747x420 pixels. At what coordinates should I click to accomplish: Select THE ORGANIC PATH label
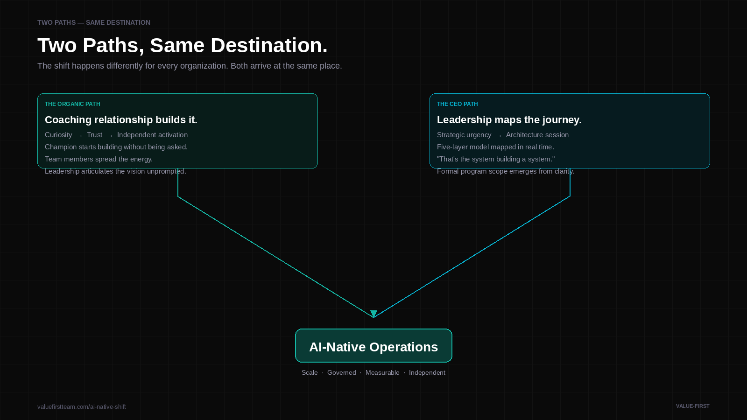pos(72,104)
